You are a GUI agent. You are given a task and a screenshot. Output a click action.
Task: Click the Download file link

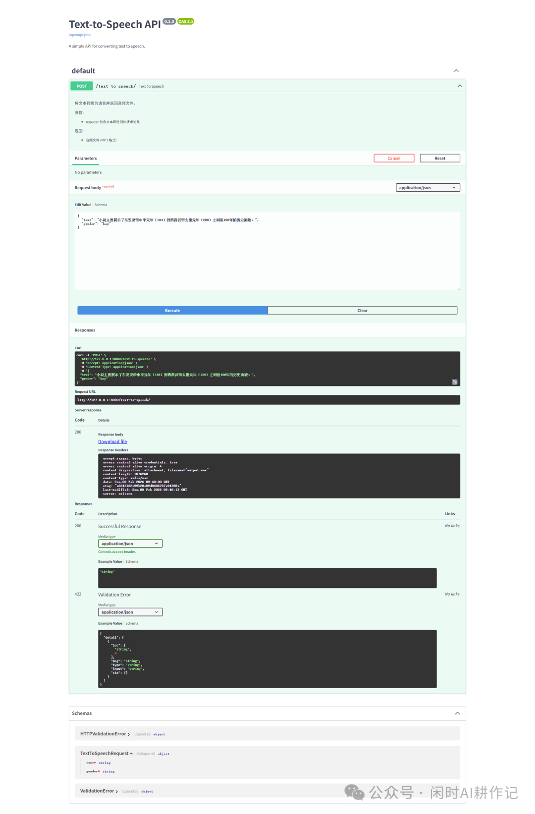pyautogui.click(x=112, y=442)
